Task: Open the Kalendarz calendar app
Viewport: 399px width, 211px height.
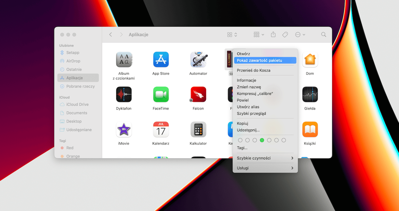Action: pyautogui.click(x=161, y=130)
